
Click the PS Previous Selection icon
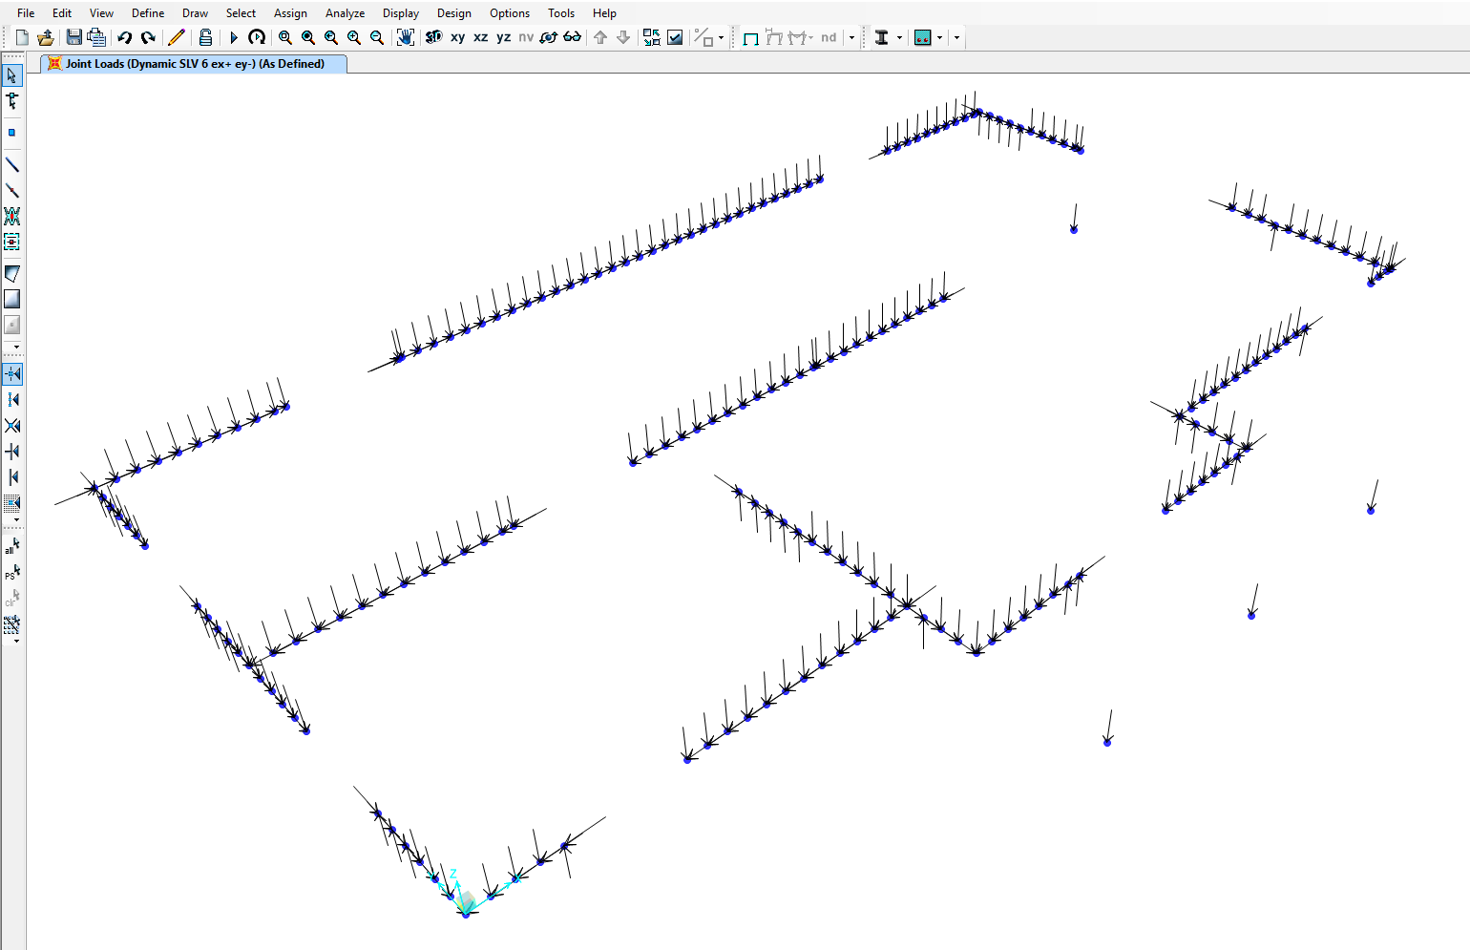pos(12,572)
